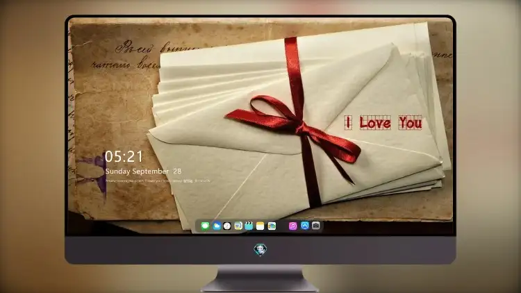Open the green Messages dock icon
521x293 pixels.
[205, 226]
